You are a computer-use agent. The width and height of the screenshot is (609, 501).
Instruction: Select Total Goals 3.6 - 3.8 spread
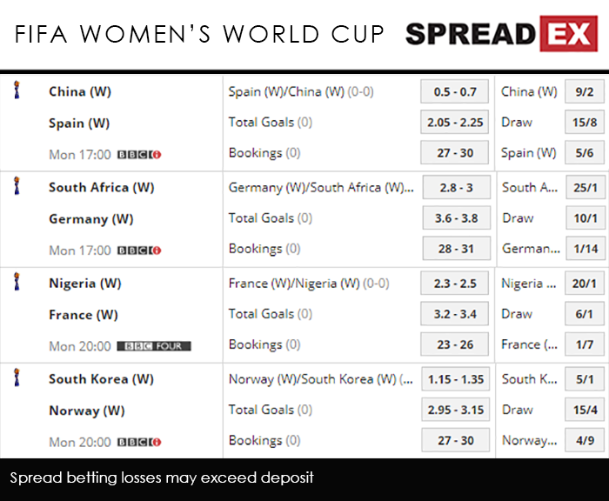[x=455, y=218]
